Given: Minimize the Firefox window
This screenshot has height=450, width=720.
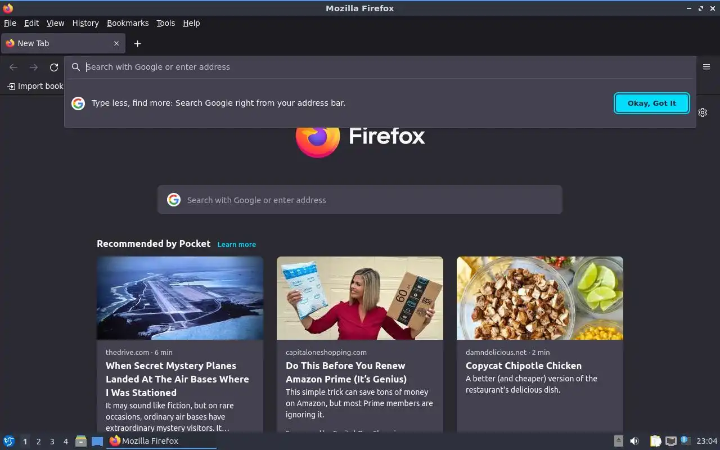Looking at the screenshot, I should pyautogui.click(x=689, y=8).
